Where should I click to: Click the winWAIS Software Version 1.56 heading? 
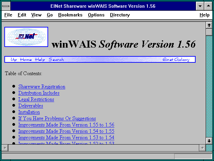(124, 44)
